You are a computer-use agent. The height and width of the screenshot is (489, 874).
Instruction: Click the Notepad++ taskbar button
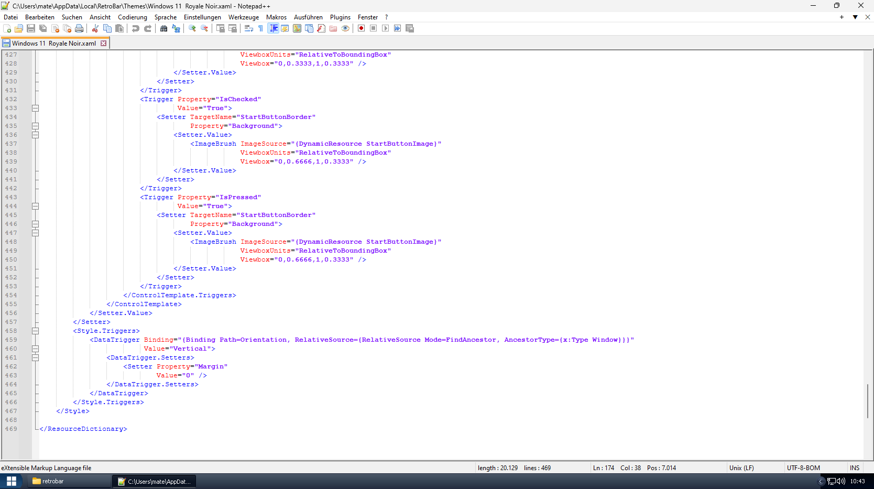click(x=155, y=481)
